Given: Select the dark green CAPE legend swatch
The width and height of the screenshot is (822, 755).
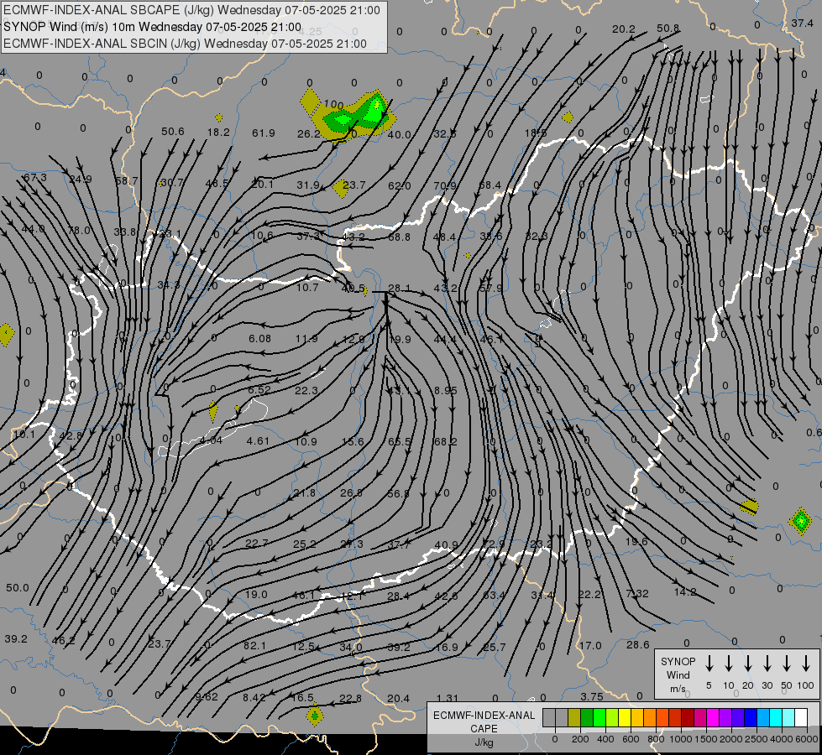Looking at the screenshot, I should click(587, 717).
